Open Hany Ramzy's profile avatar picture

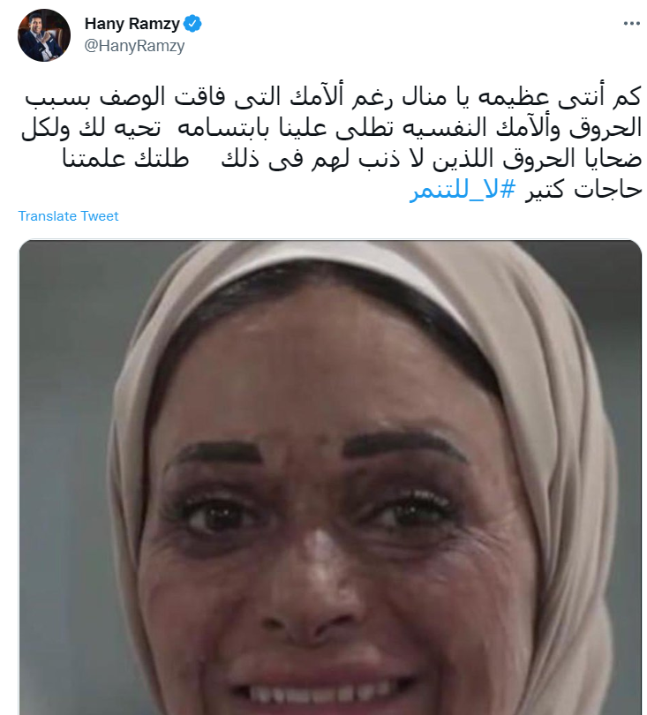(x=44, y=35)
